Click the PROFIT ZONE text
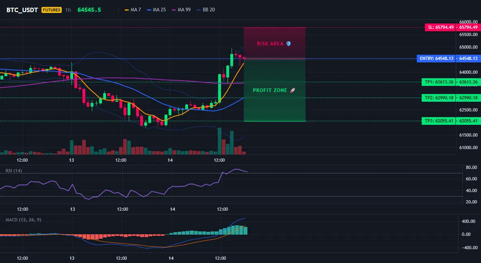481x263 pixels. point(270,90)
